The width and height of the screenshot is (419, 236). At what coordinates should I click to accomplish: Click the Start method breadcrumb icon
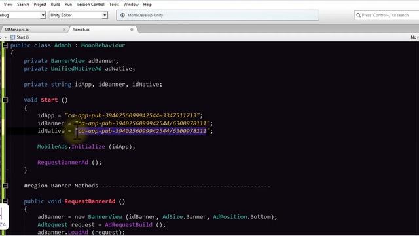(x=12, y=37)
